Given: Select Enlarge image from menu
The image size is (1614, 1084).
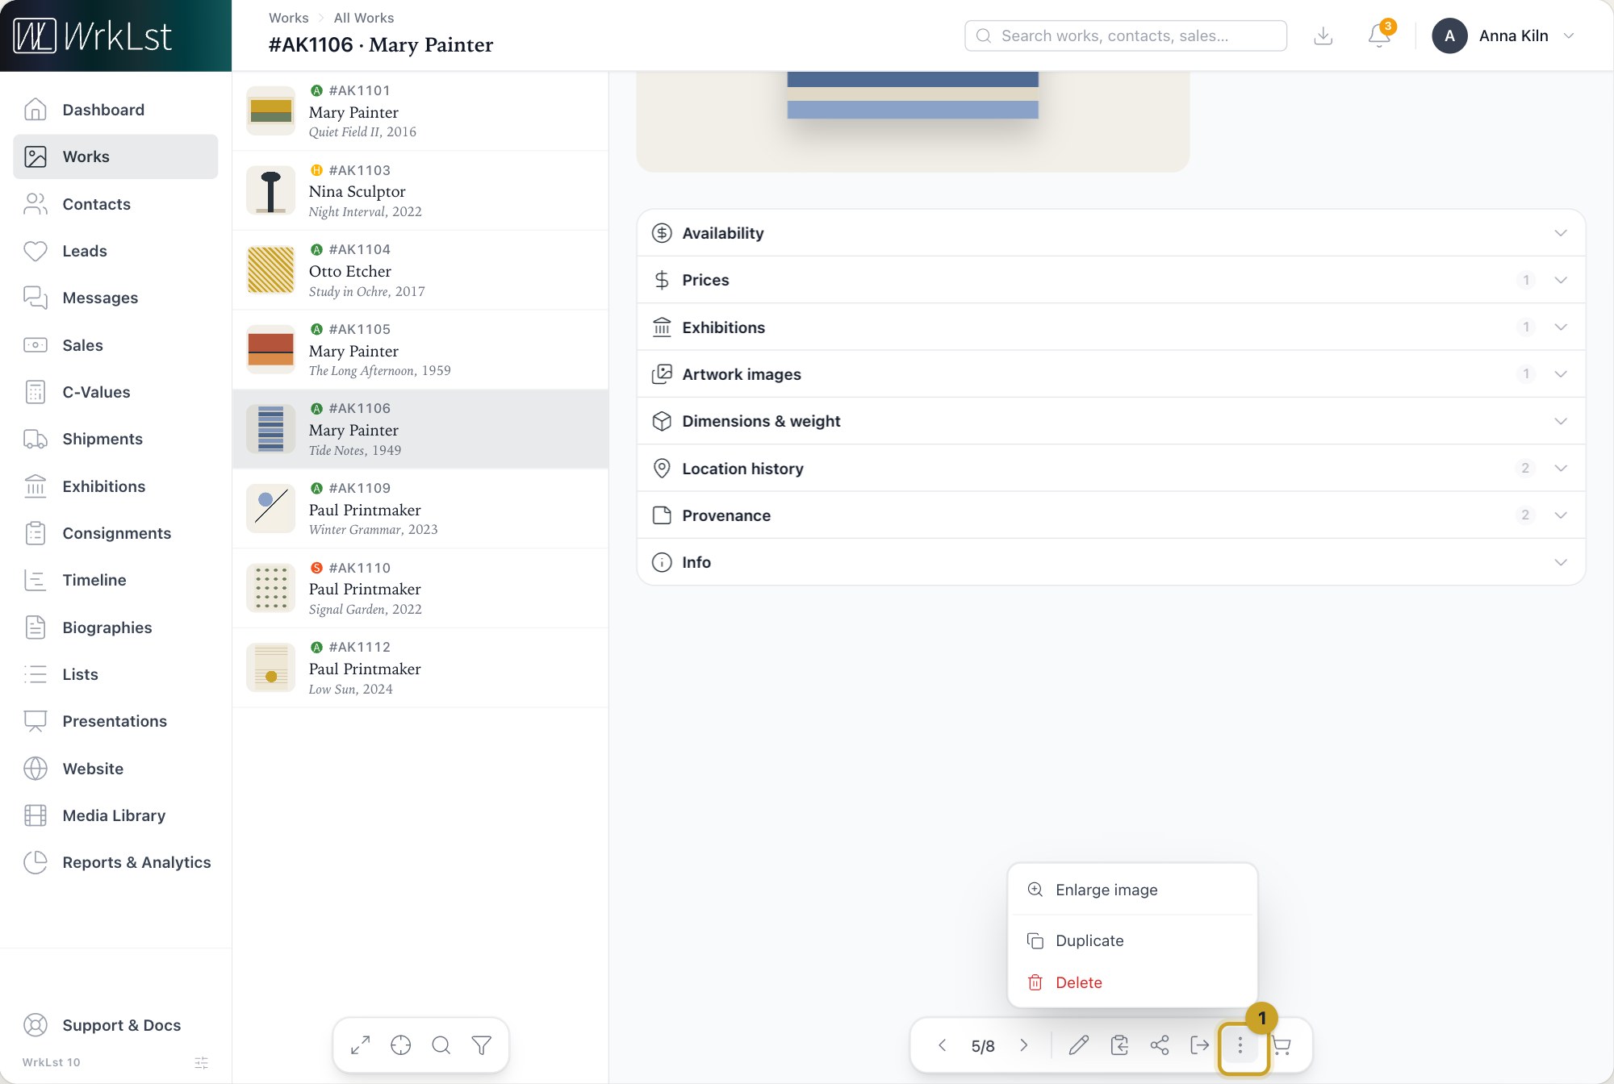Looking at the screenshot, I should pyautogui.click(x=1132, y=890).
